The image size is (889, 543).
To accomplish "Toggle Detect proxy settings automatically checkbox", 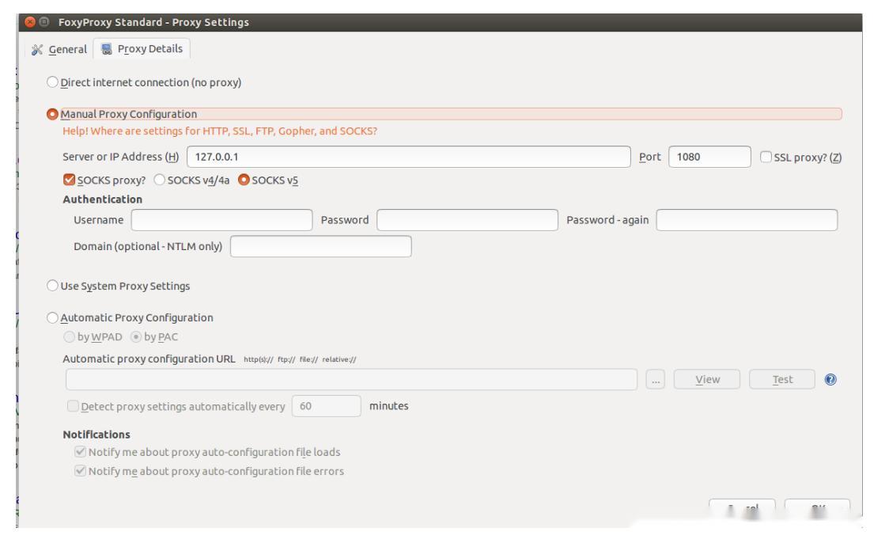I will point(73,406).
